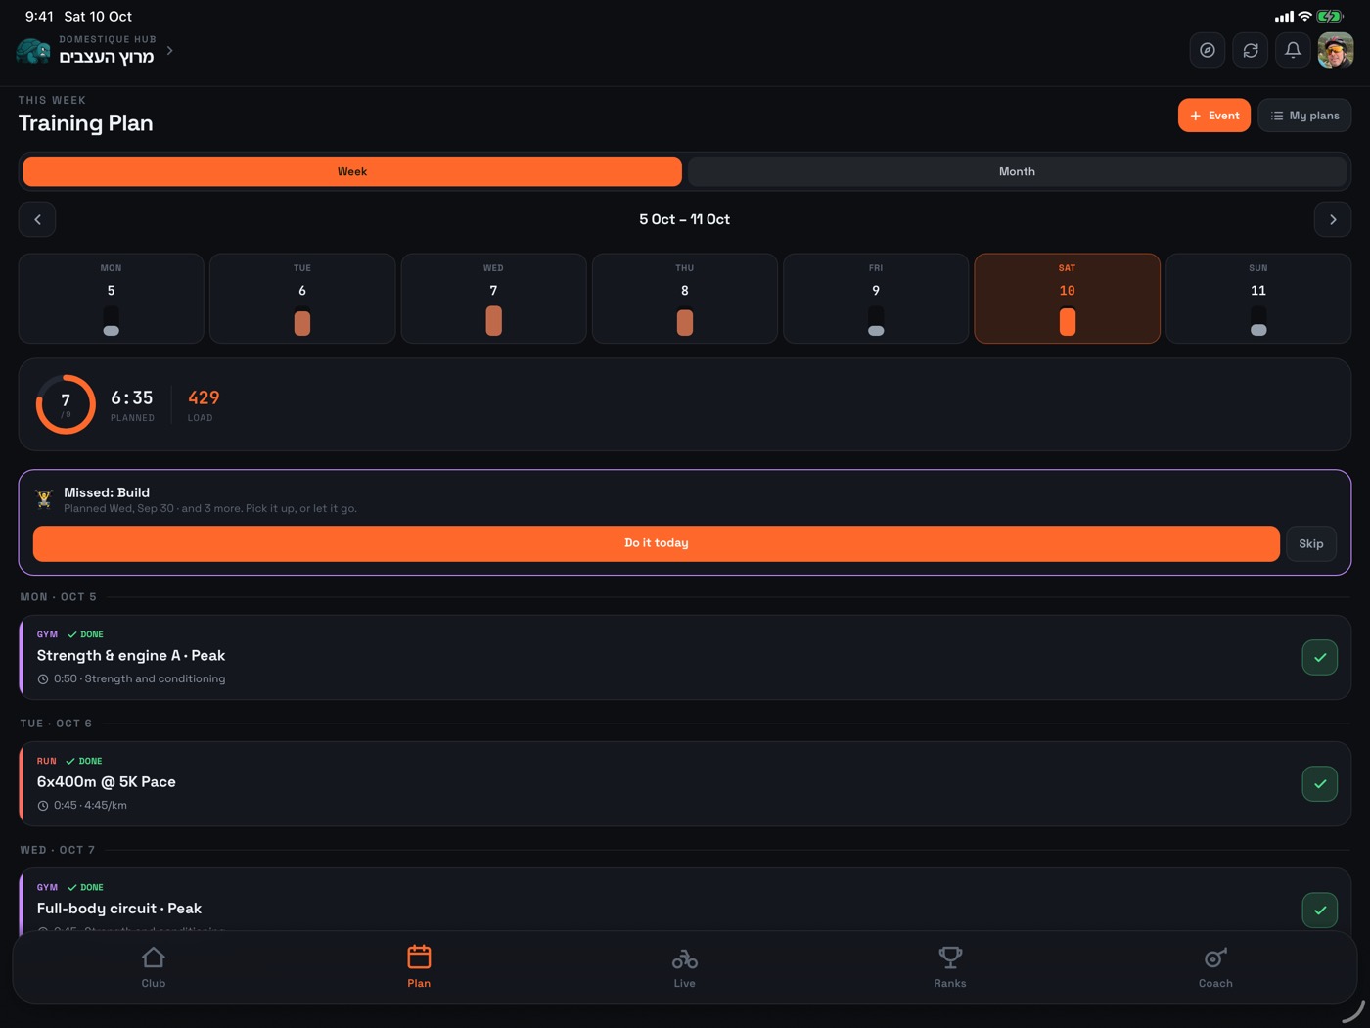1370x1028 pixels.
Task: Tap the cellular signal icon
Action: (1284, 17)
